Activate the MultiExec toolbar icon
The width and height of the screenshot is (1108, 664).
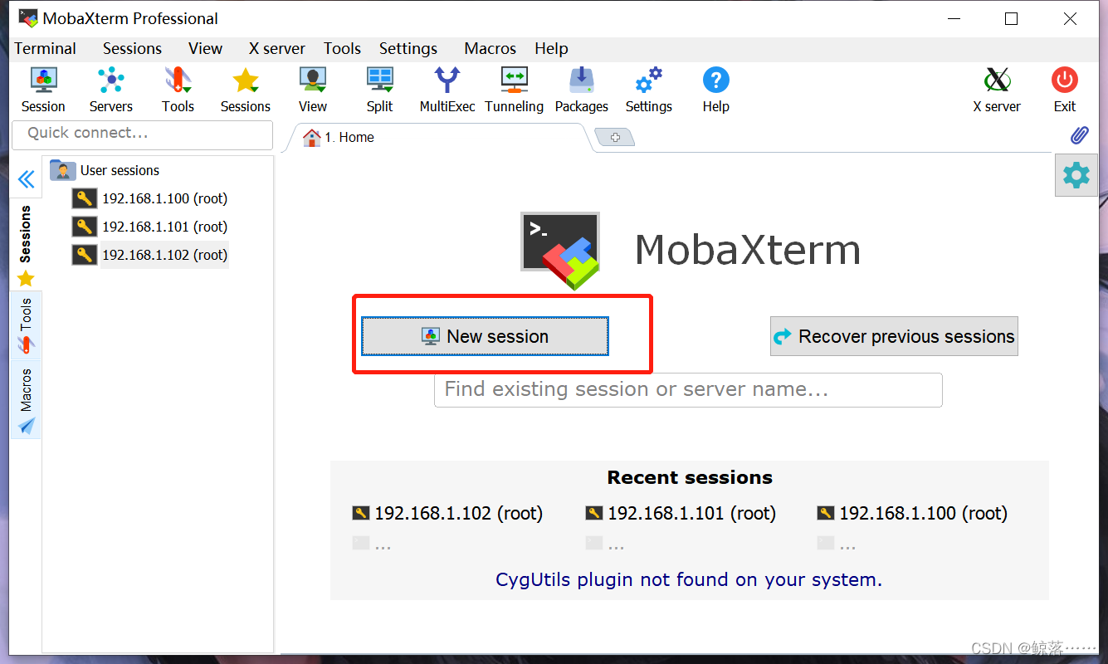447,81
